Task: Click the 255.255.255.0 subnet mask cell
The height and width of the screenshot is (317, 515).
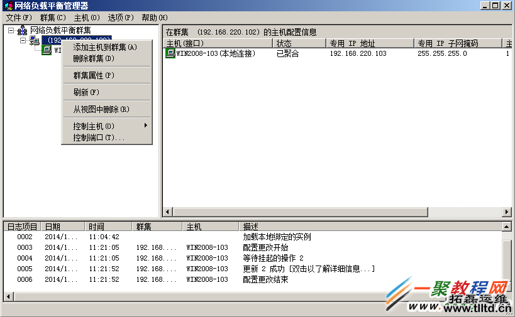Action: tap(442, 53)
